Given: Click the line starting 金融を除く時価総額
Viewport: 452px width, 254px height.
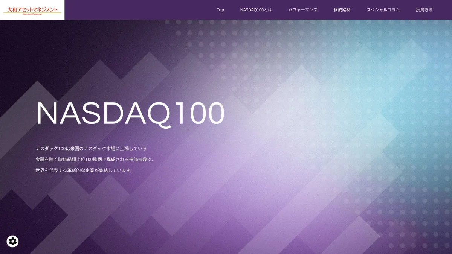Looking at the screenshot, I should [95, 160].
